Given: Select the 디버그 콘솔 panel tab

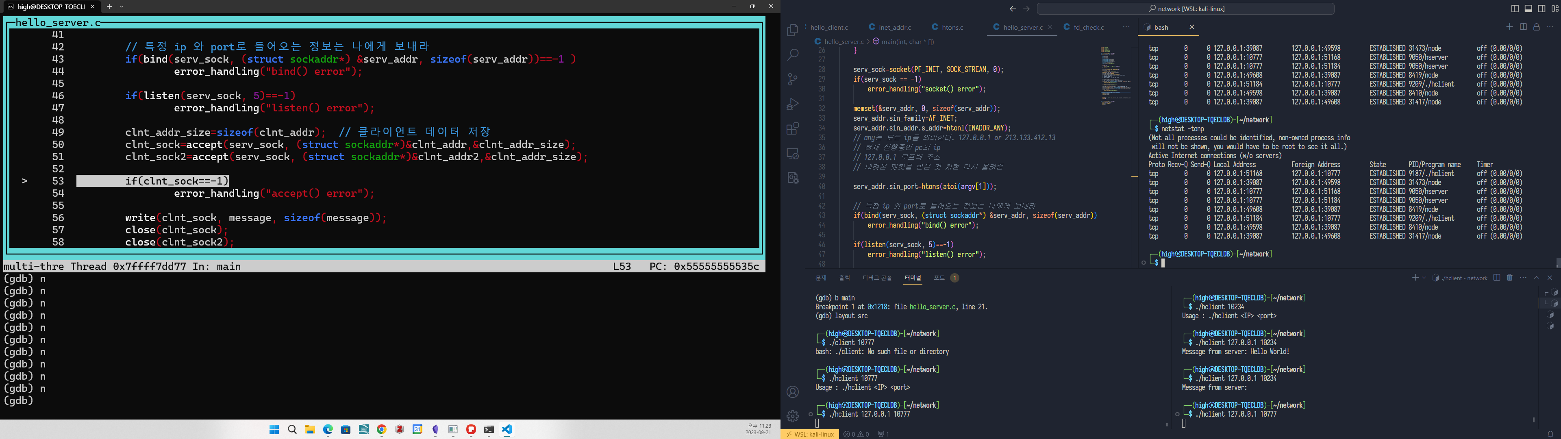Looking at the screenshot, I should click(877, 278).
